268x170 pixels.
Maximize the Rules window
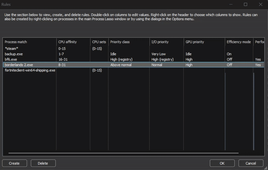pos(246,4)
